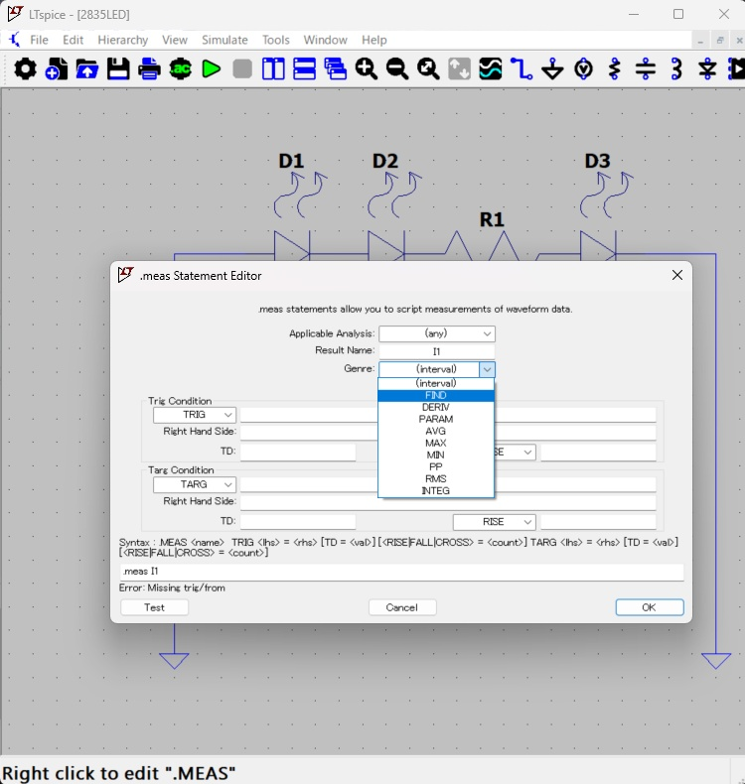
Task: Choose AVG from the Genre list
Action: click(x=436, y=432)
